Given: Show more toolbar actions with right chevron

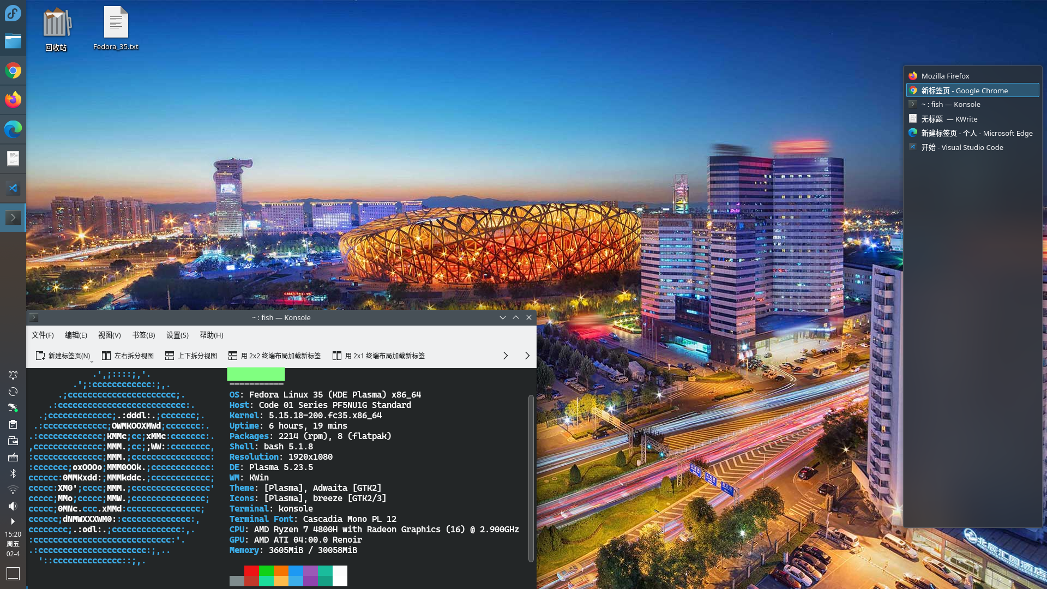Looking at the screenshot, I should tap(506, 356).
